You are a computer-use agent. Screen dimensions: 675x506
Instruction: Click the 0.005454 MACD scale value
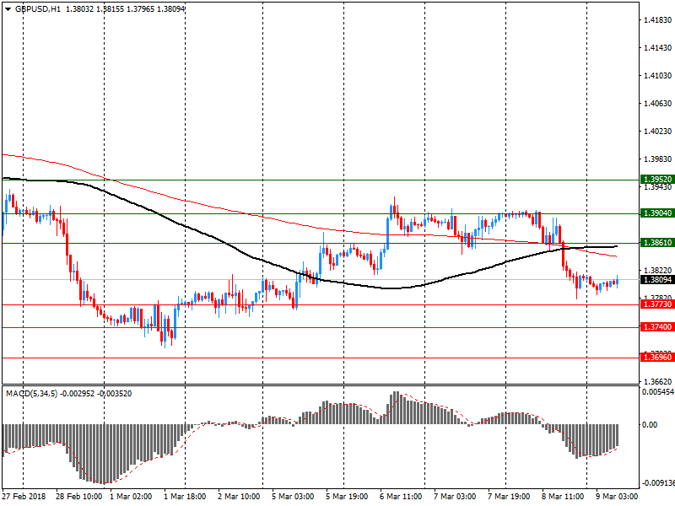(658, 392)
